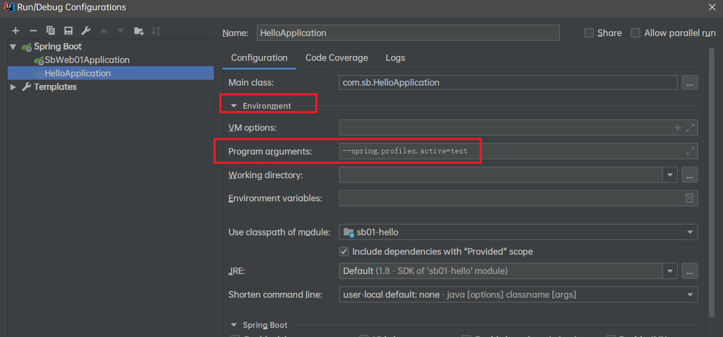723x337 pixels.
Task: Switch to the Code Coverage tab
Action: 337,58
